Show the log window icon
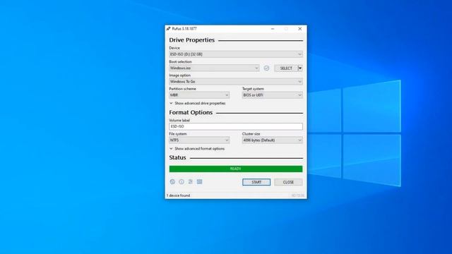 (199, 182)
